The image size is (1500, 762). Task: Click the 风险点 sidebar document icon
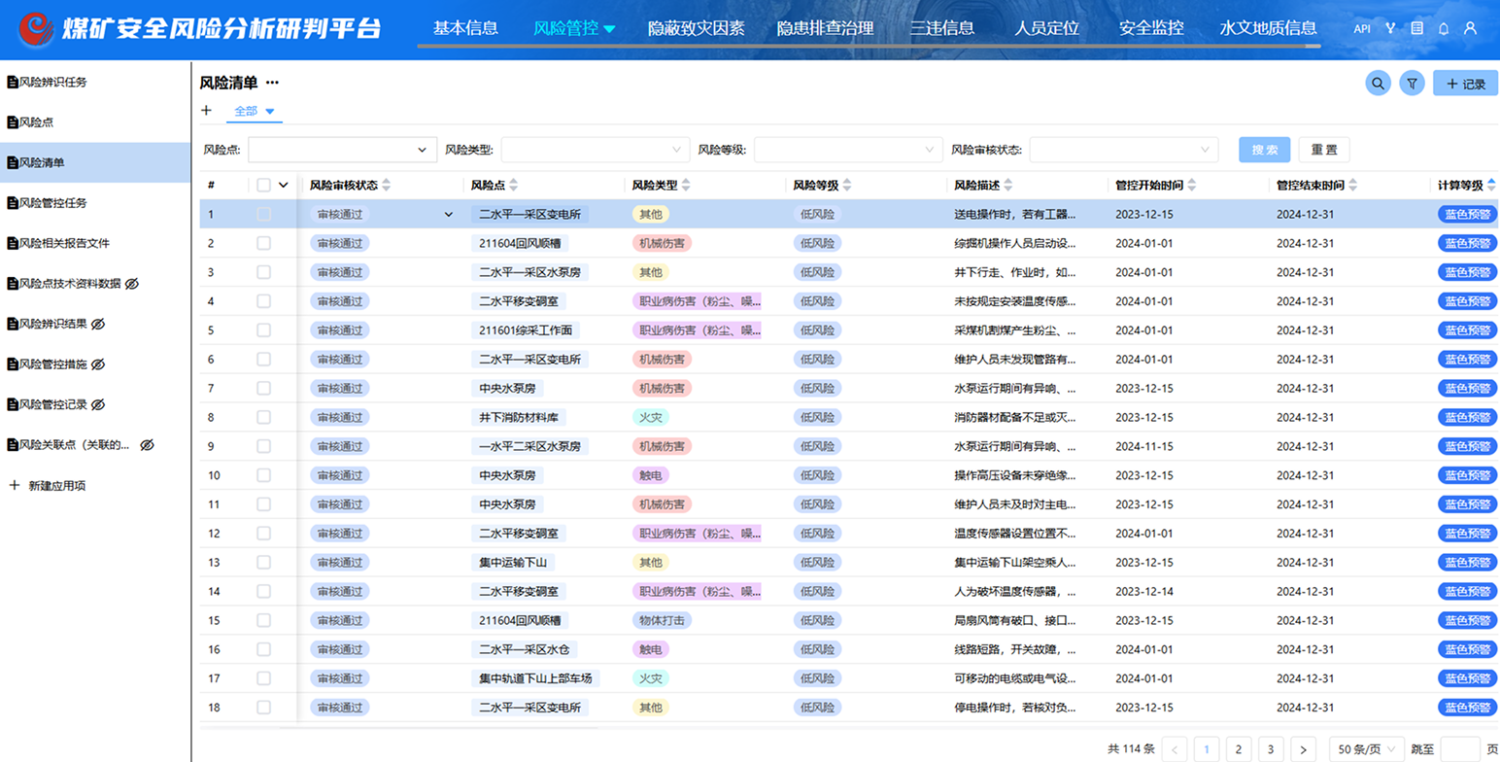coord(13,122)
